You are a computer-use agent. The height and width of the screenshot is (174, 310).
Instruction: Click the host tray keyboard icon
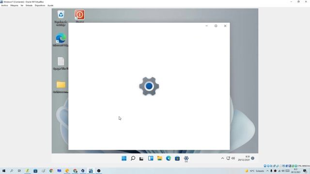[287, 171]
